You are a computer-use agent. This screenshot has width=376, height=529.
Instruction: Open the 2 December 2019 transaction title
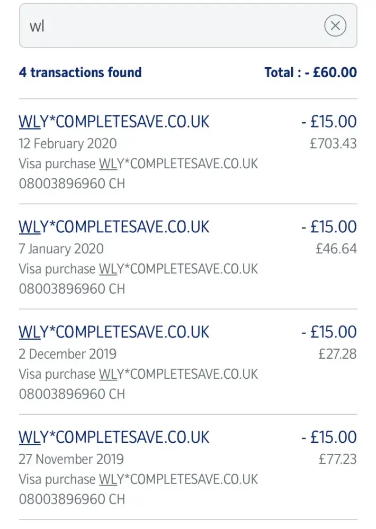click(114, 332)
